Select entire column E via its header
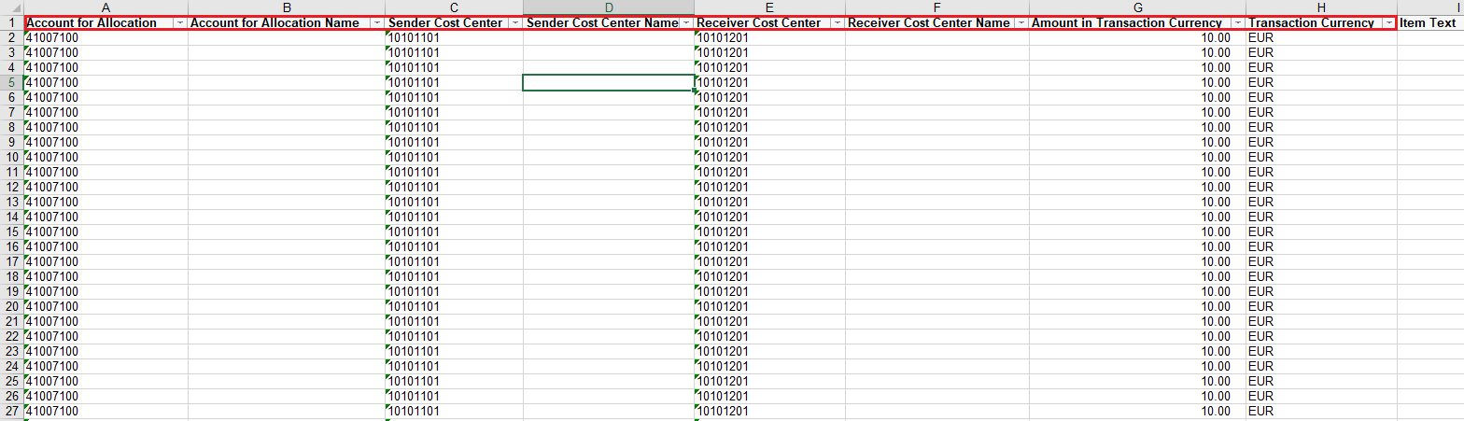This screenshot has height=421, width=1464. coord(770,7)
